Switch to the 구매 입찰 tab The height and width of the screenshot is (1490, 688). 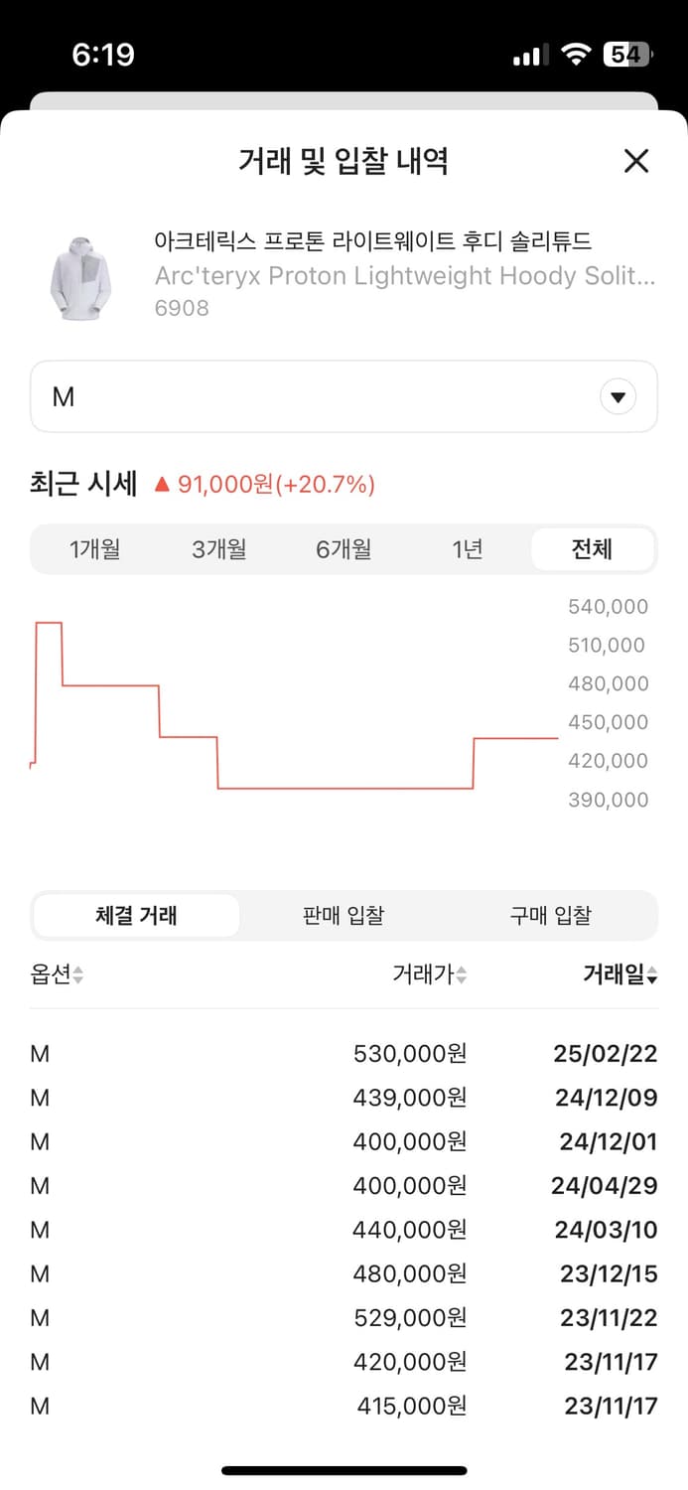[x=551, y=915]
